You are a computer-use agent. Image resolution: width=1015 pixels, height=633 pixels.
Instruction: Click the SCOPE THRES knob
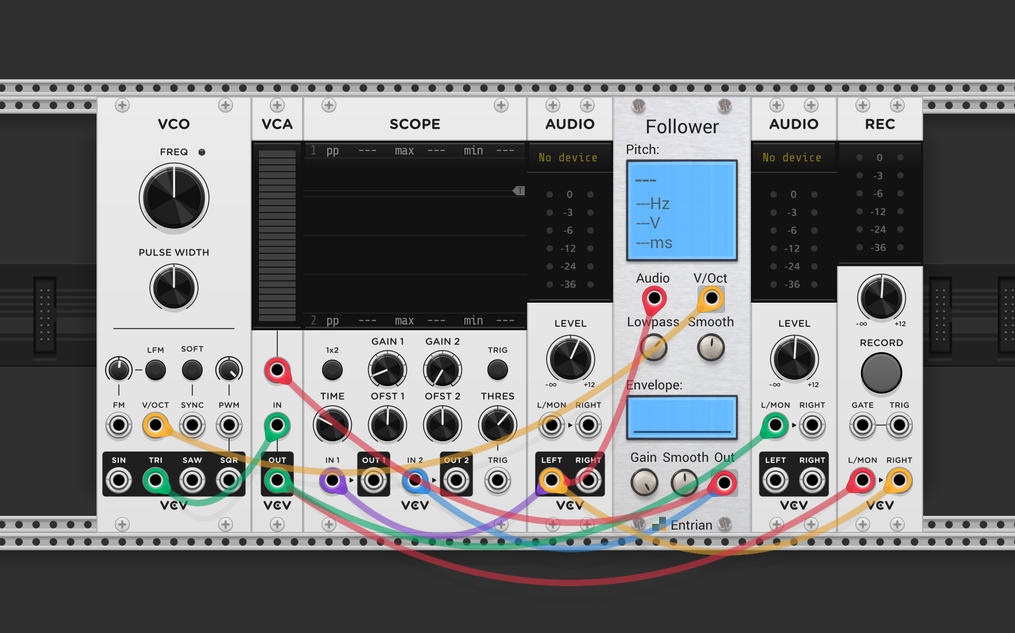point(498,426)
